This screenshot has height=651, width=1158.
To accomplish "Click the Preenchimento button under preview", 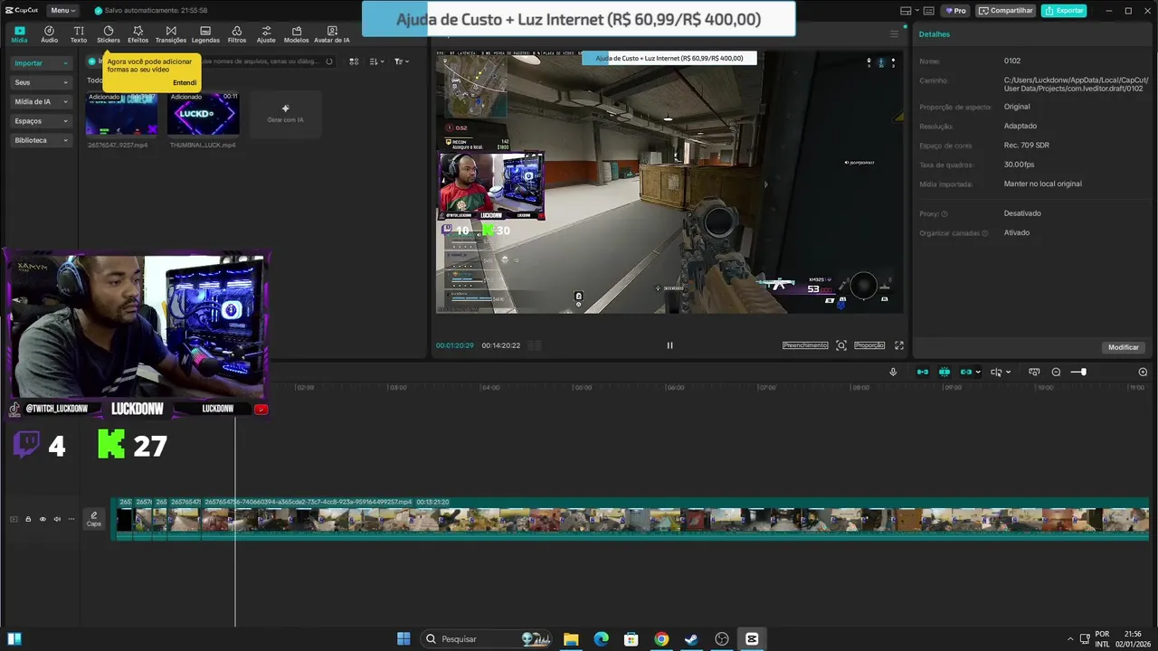I will pos(805,345).
